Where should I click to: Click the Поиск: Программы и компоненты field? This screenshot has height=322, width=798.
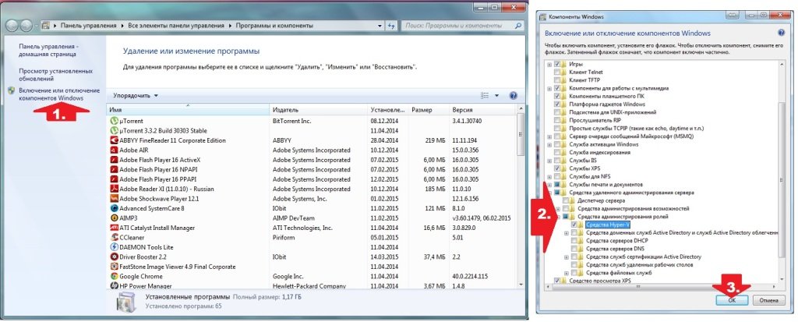463,25
